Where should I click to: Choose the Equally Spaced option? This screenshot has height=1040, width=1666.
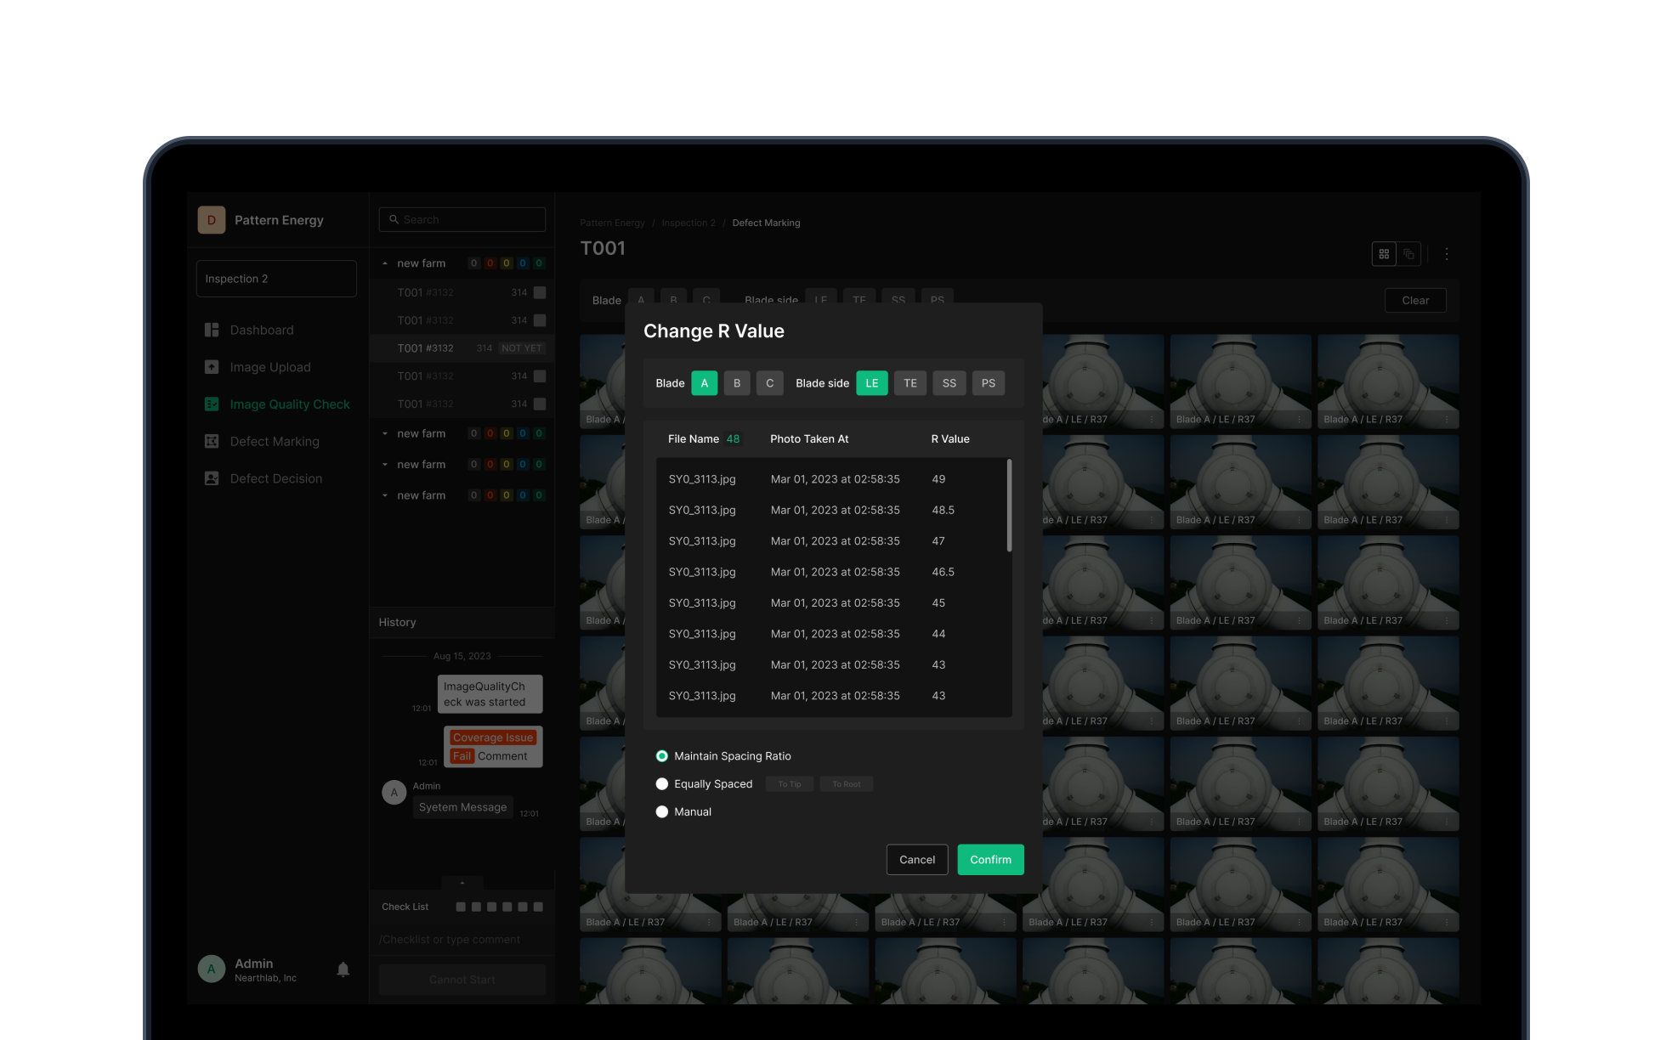click(x=662, y=783)
